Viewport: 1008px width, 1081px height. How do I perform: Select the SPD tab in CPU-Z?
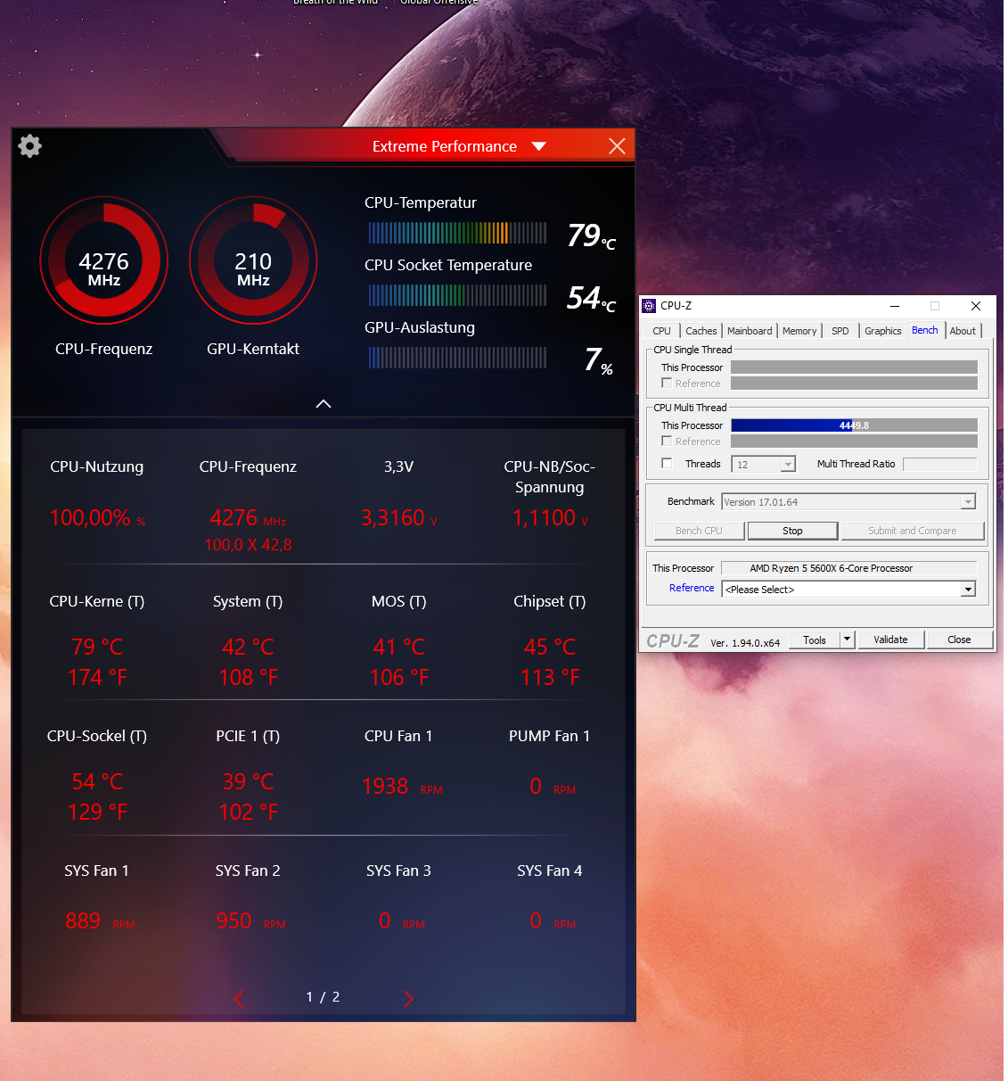[x=840, y=331]
